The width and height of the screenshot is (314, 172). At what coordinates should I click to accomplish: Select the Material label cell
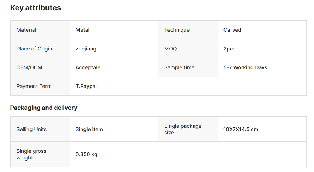(x=26, y=30)
